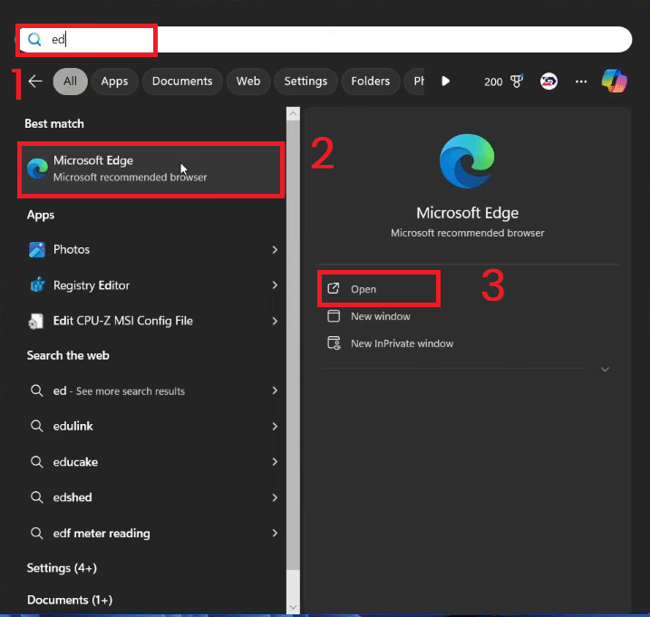Click Open for Microsoft Edge

click(364, 289)
